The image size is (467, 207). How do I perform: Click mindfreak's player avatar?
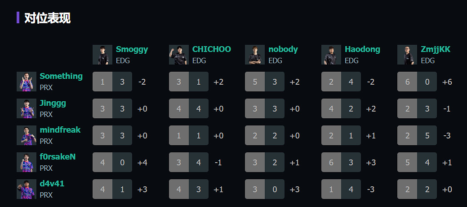[x=27, y=135]
